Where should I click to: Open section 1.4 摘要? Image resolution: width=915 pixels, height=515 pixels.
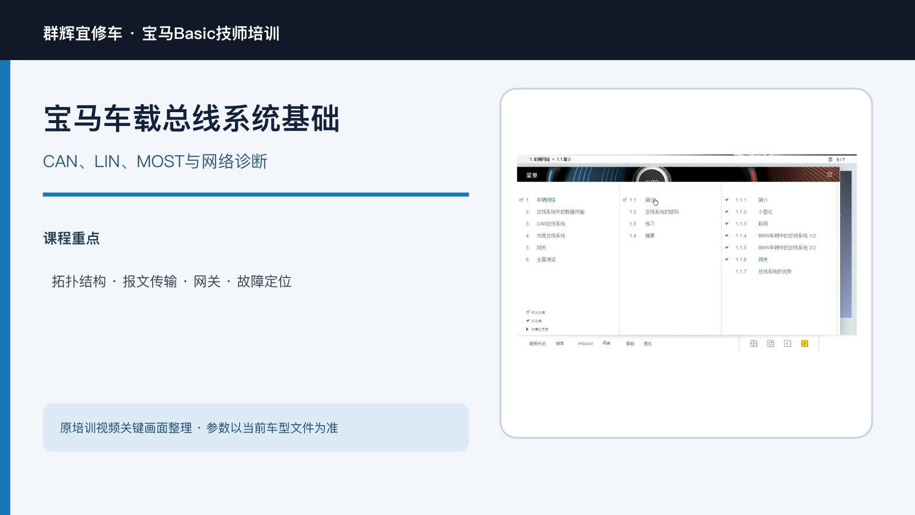[642, 236]
